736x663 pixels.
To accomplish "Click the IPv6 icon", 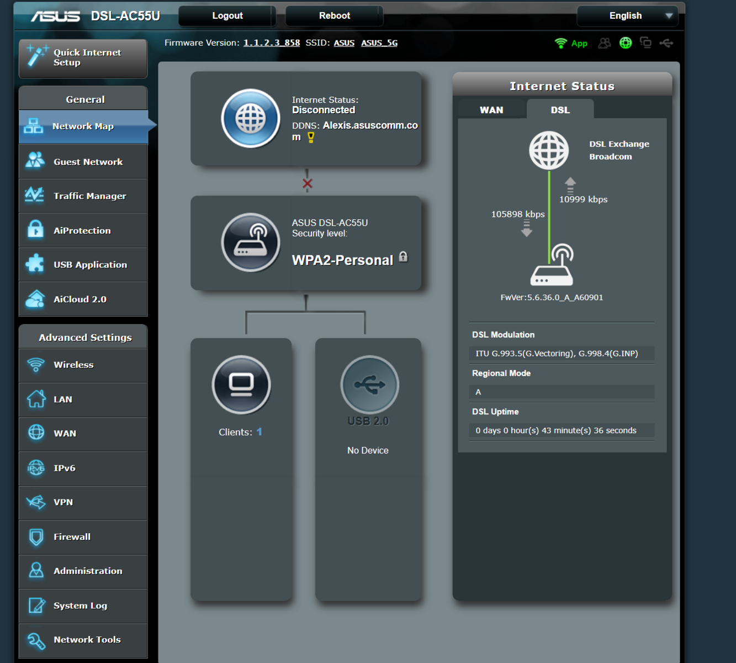I will click(x=36, y=468).
